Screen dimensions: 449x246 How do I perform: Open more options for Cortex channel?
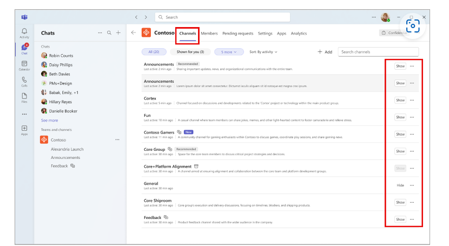pos(412,100)
